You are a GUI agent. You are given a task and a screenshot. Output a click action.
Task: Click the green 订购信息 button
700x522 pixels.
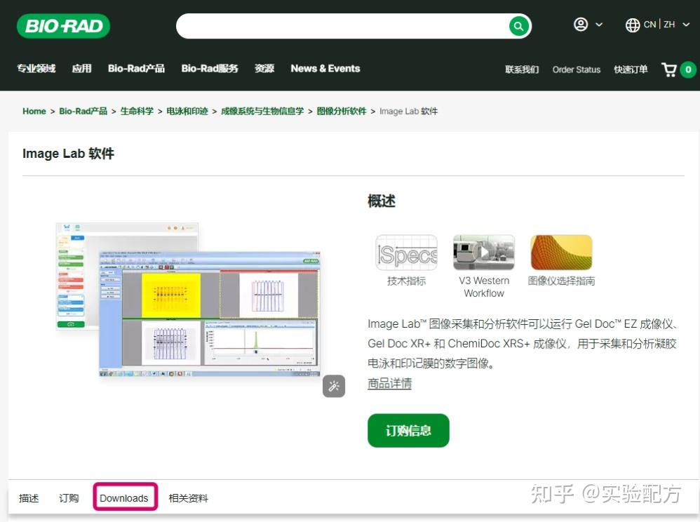408,431
